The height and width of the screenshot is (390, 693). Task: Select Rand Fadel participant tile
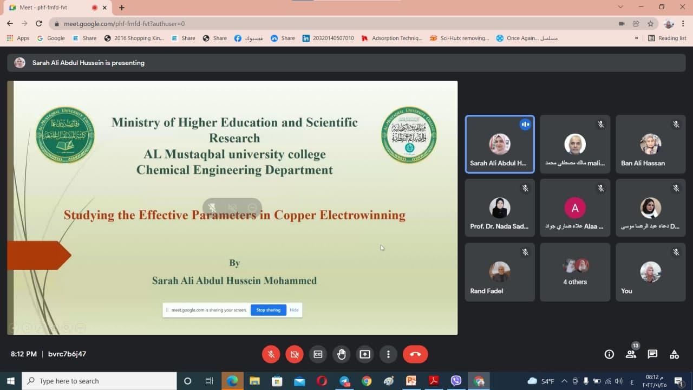[500, 272]
